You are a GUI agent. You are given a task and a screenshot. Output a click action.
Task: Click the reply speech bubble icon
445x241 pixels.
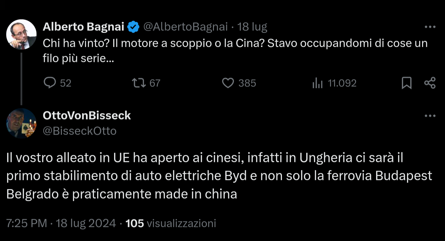click(x=50, y=83)
